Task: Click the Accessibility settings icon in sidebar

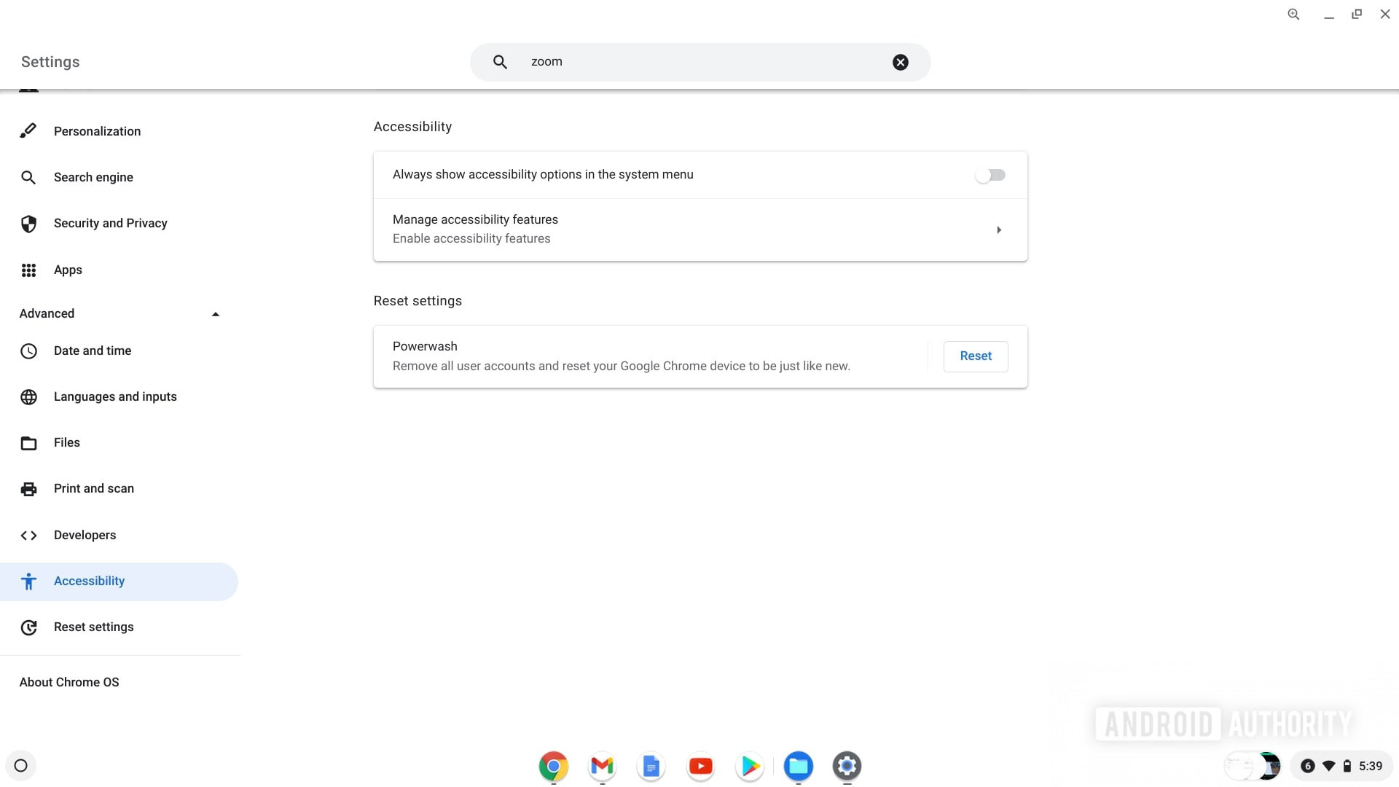Action: pyautogui.click(x=28, y=580)
